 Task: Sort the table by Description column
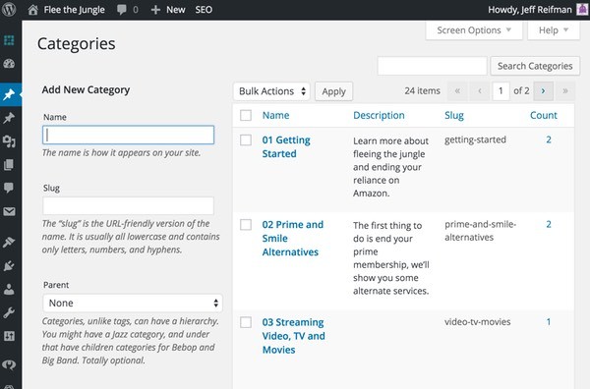pyautogui.click(x=379, y=115)
